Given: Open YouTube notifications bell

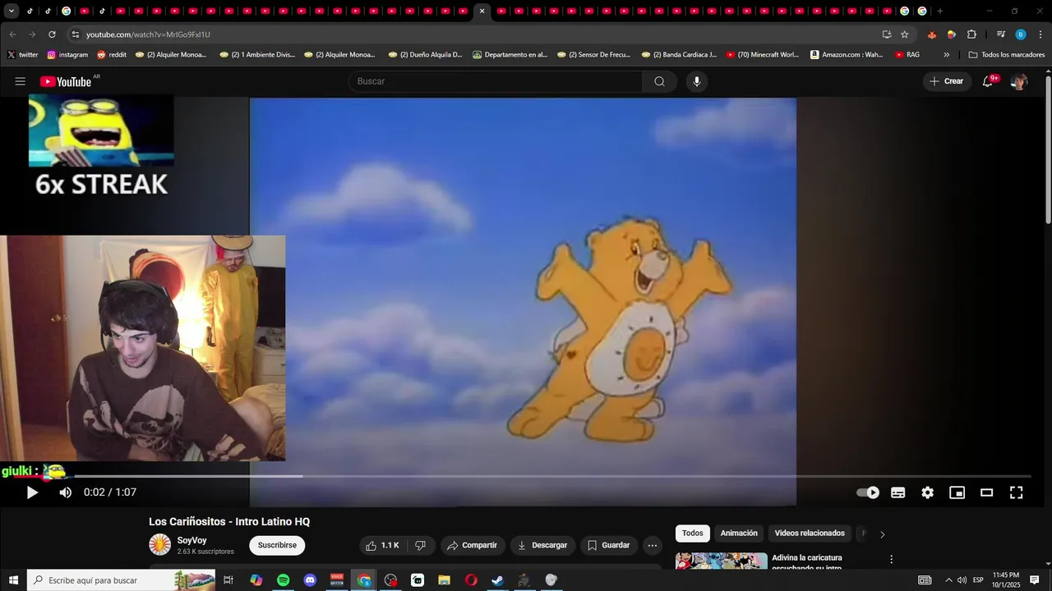Looking at the screenshot, I should 989,81.
